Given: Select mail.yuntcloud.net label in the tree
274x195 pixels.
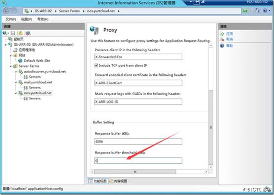Looking at the screenshot, I should pyautogui.click(x=38, y=82).
